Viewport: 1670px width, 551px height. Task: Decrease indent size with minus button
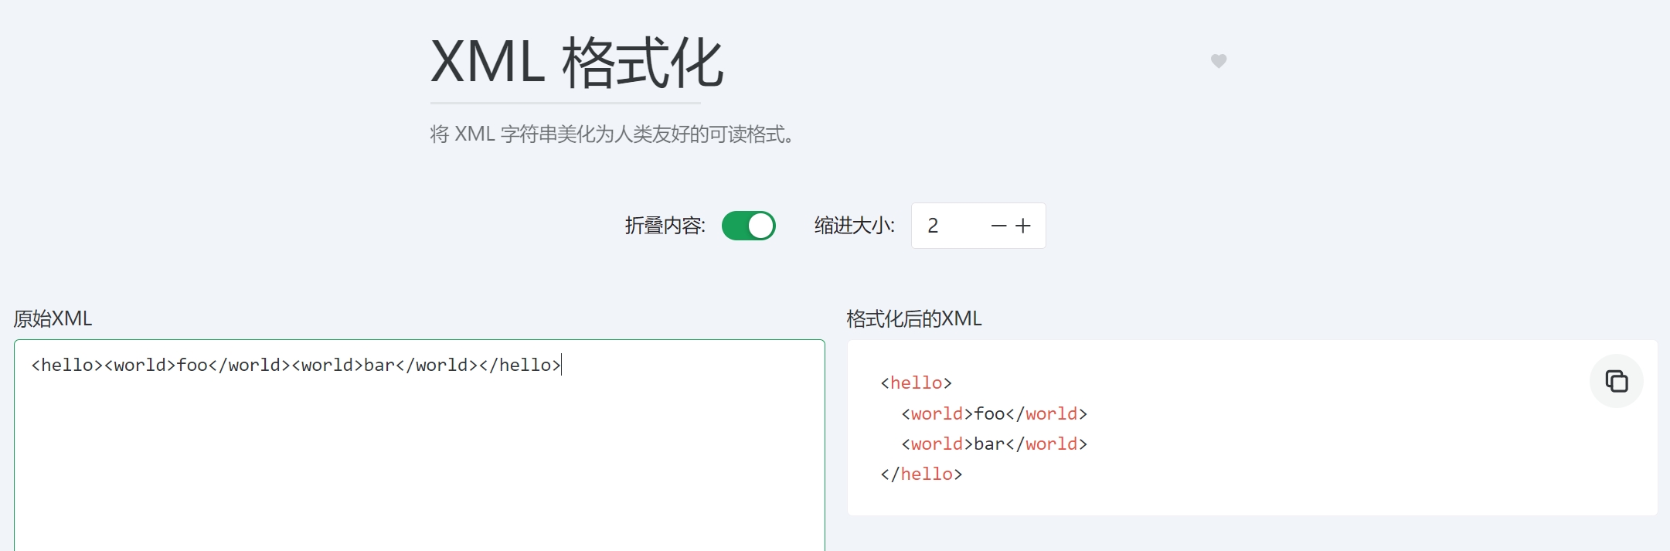(998, 226)
